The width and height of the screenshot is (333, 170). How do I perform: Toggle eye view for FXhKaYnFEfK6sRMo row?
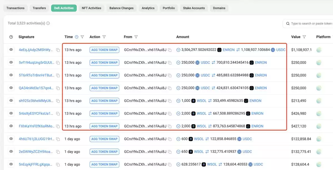pyautogui.click(x=11, y=126)
